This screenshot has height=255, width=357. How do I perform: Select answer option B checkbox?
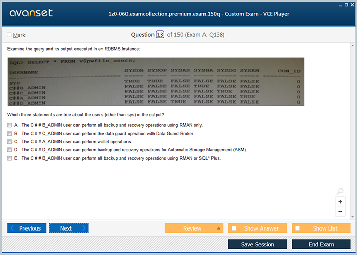[x=9, y=134]
